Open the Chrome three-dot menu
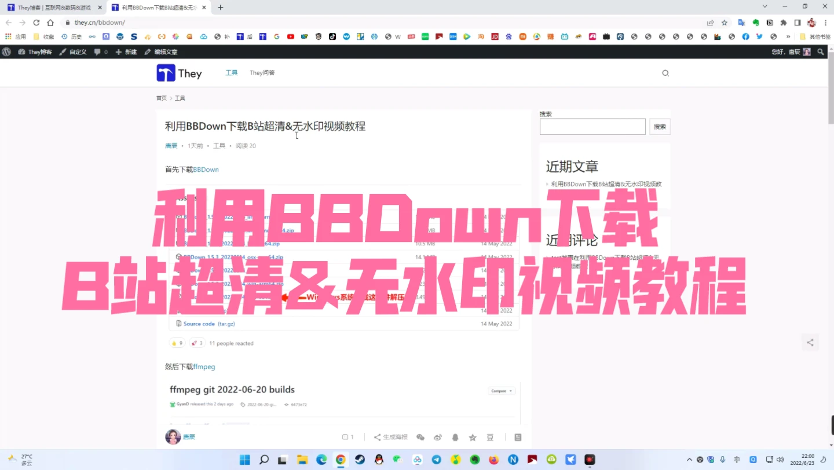 825,23
